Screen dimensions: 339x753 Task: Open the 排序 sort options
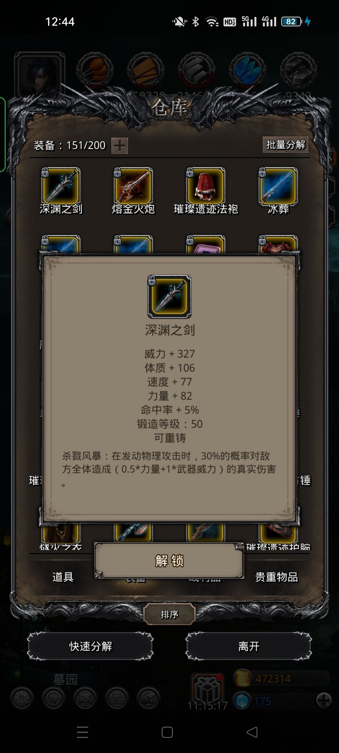pyautogui.click(x=169, y=614)
